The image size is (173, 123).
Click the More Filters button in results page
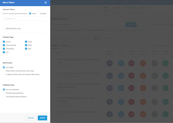[x=109, y=38]
